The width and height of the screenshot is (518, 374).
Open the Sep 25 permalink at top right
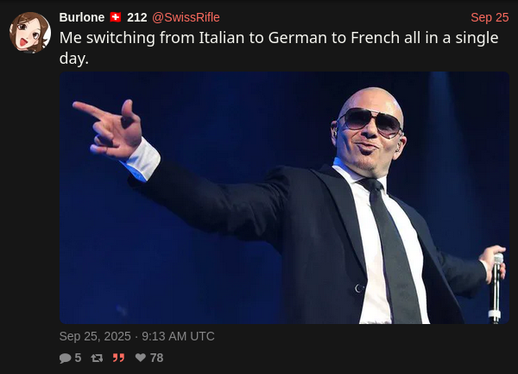pos(490,17)
